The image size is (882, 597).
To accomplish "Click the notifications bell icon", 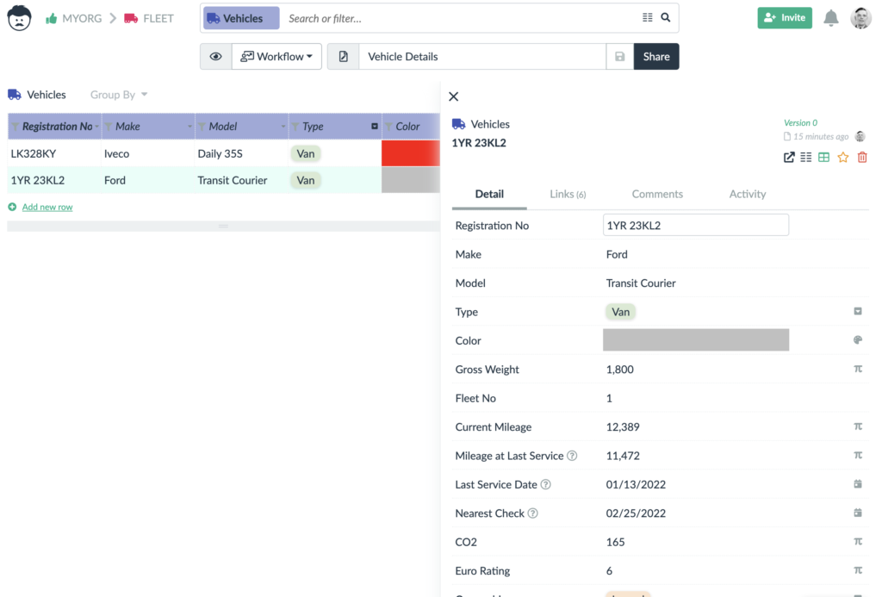I will (x=830, y=17).
